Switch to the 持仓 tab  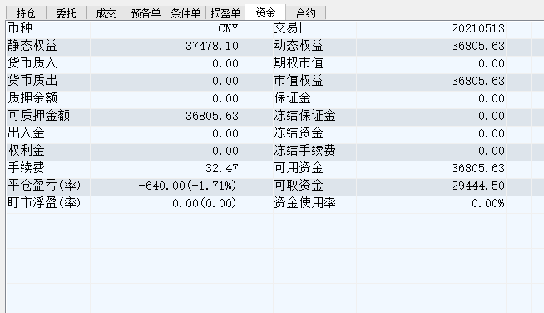click(x=26, y=13)
